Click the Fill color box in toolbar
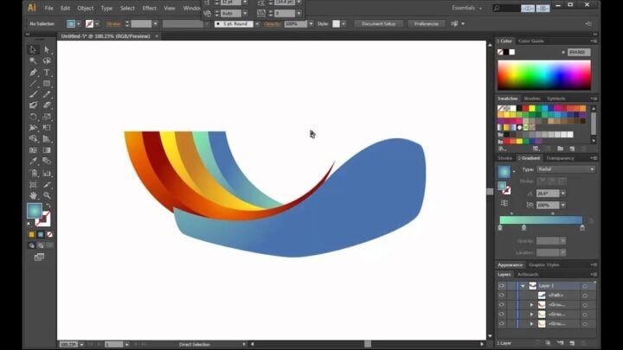 point(35,210)
